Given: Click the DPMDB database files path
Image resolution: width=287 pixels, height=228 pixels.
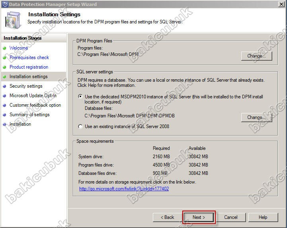Looking at the screenshot, I should point(130,116).
